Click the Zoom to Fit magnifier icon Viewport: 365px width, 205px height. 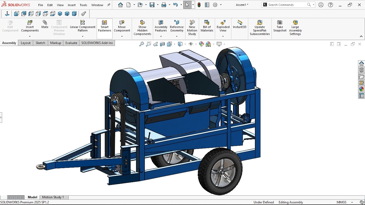coord(141,44)
